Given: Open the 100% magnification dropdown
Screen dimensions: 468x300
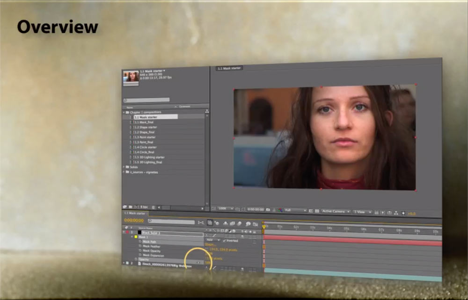Looking at the screenshot, I should (x=225, y=209).
